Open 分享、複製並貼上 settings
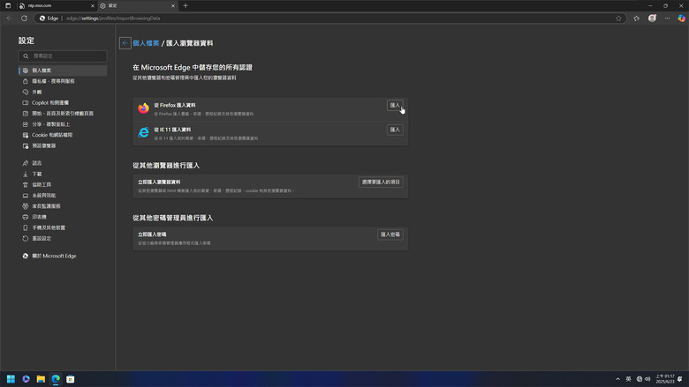This screenshot has height=387, width=689. coord(63,124)
